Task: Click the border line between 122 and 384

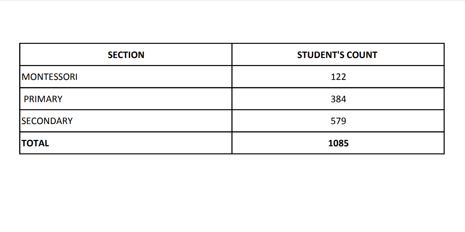Action: point(338,88)
